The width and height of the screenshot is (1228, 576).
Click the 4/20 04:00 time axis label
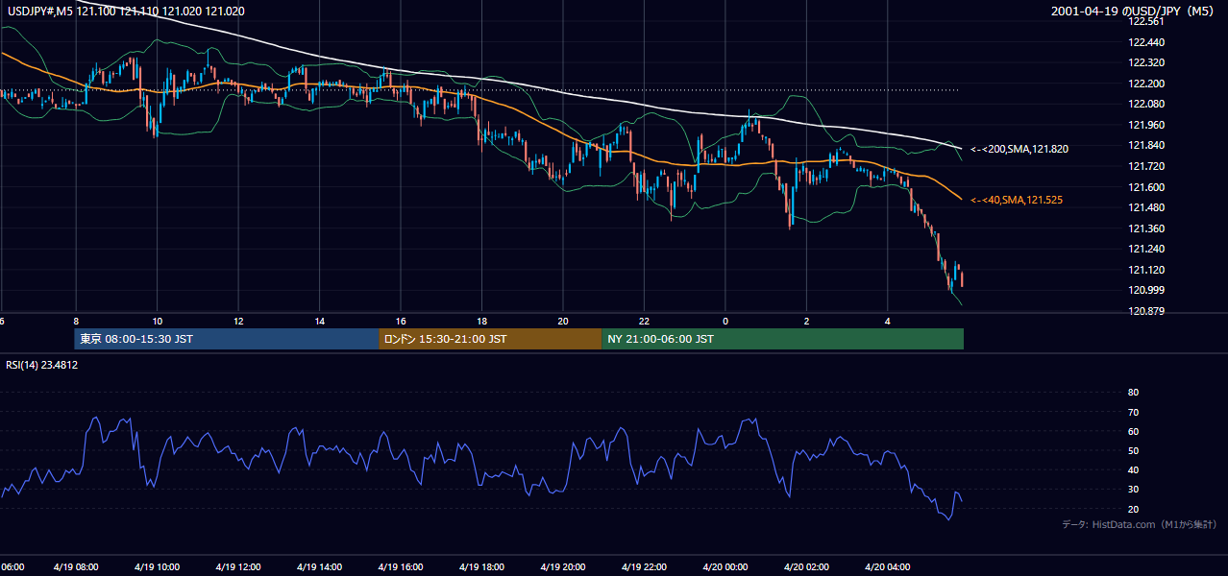click(x=888, y=567)
